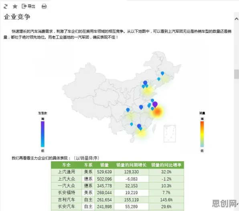This screenshot has width=239, height=211.
Task: Click the sales value 502,096
Action: (x=104, y=179)
